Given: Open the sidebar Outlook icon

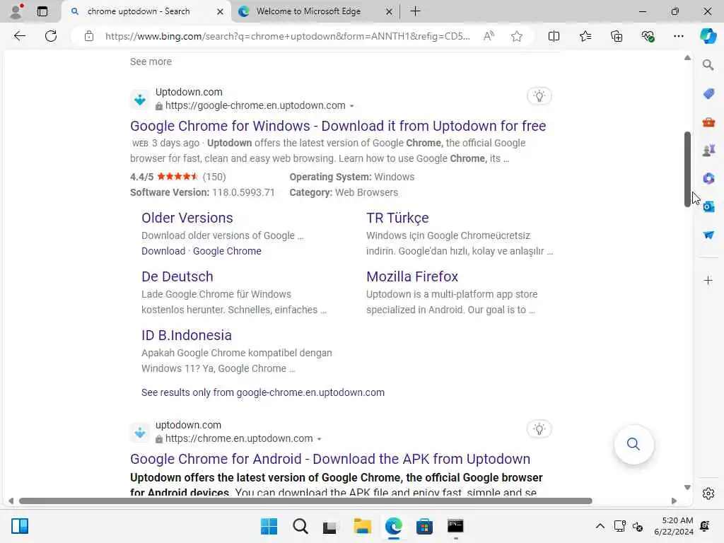Looking at the screenshot, I should [708, 206].
